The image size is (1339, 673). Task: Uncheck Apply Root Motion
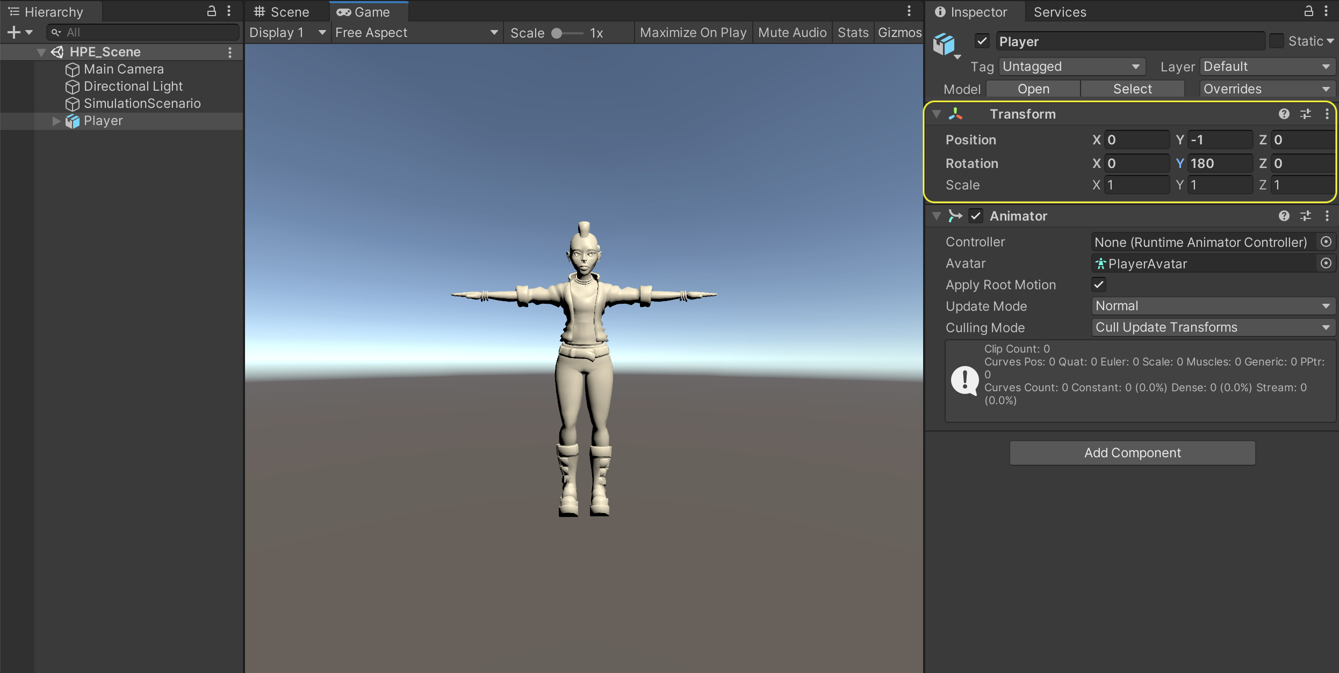coord(1099,285)
